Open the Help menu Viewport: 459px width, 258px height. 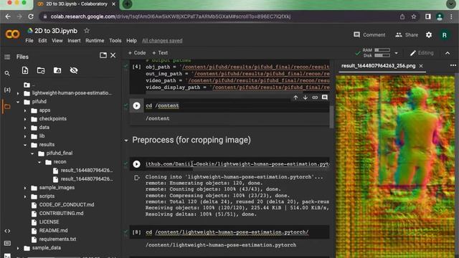tap(131, 41)
